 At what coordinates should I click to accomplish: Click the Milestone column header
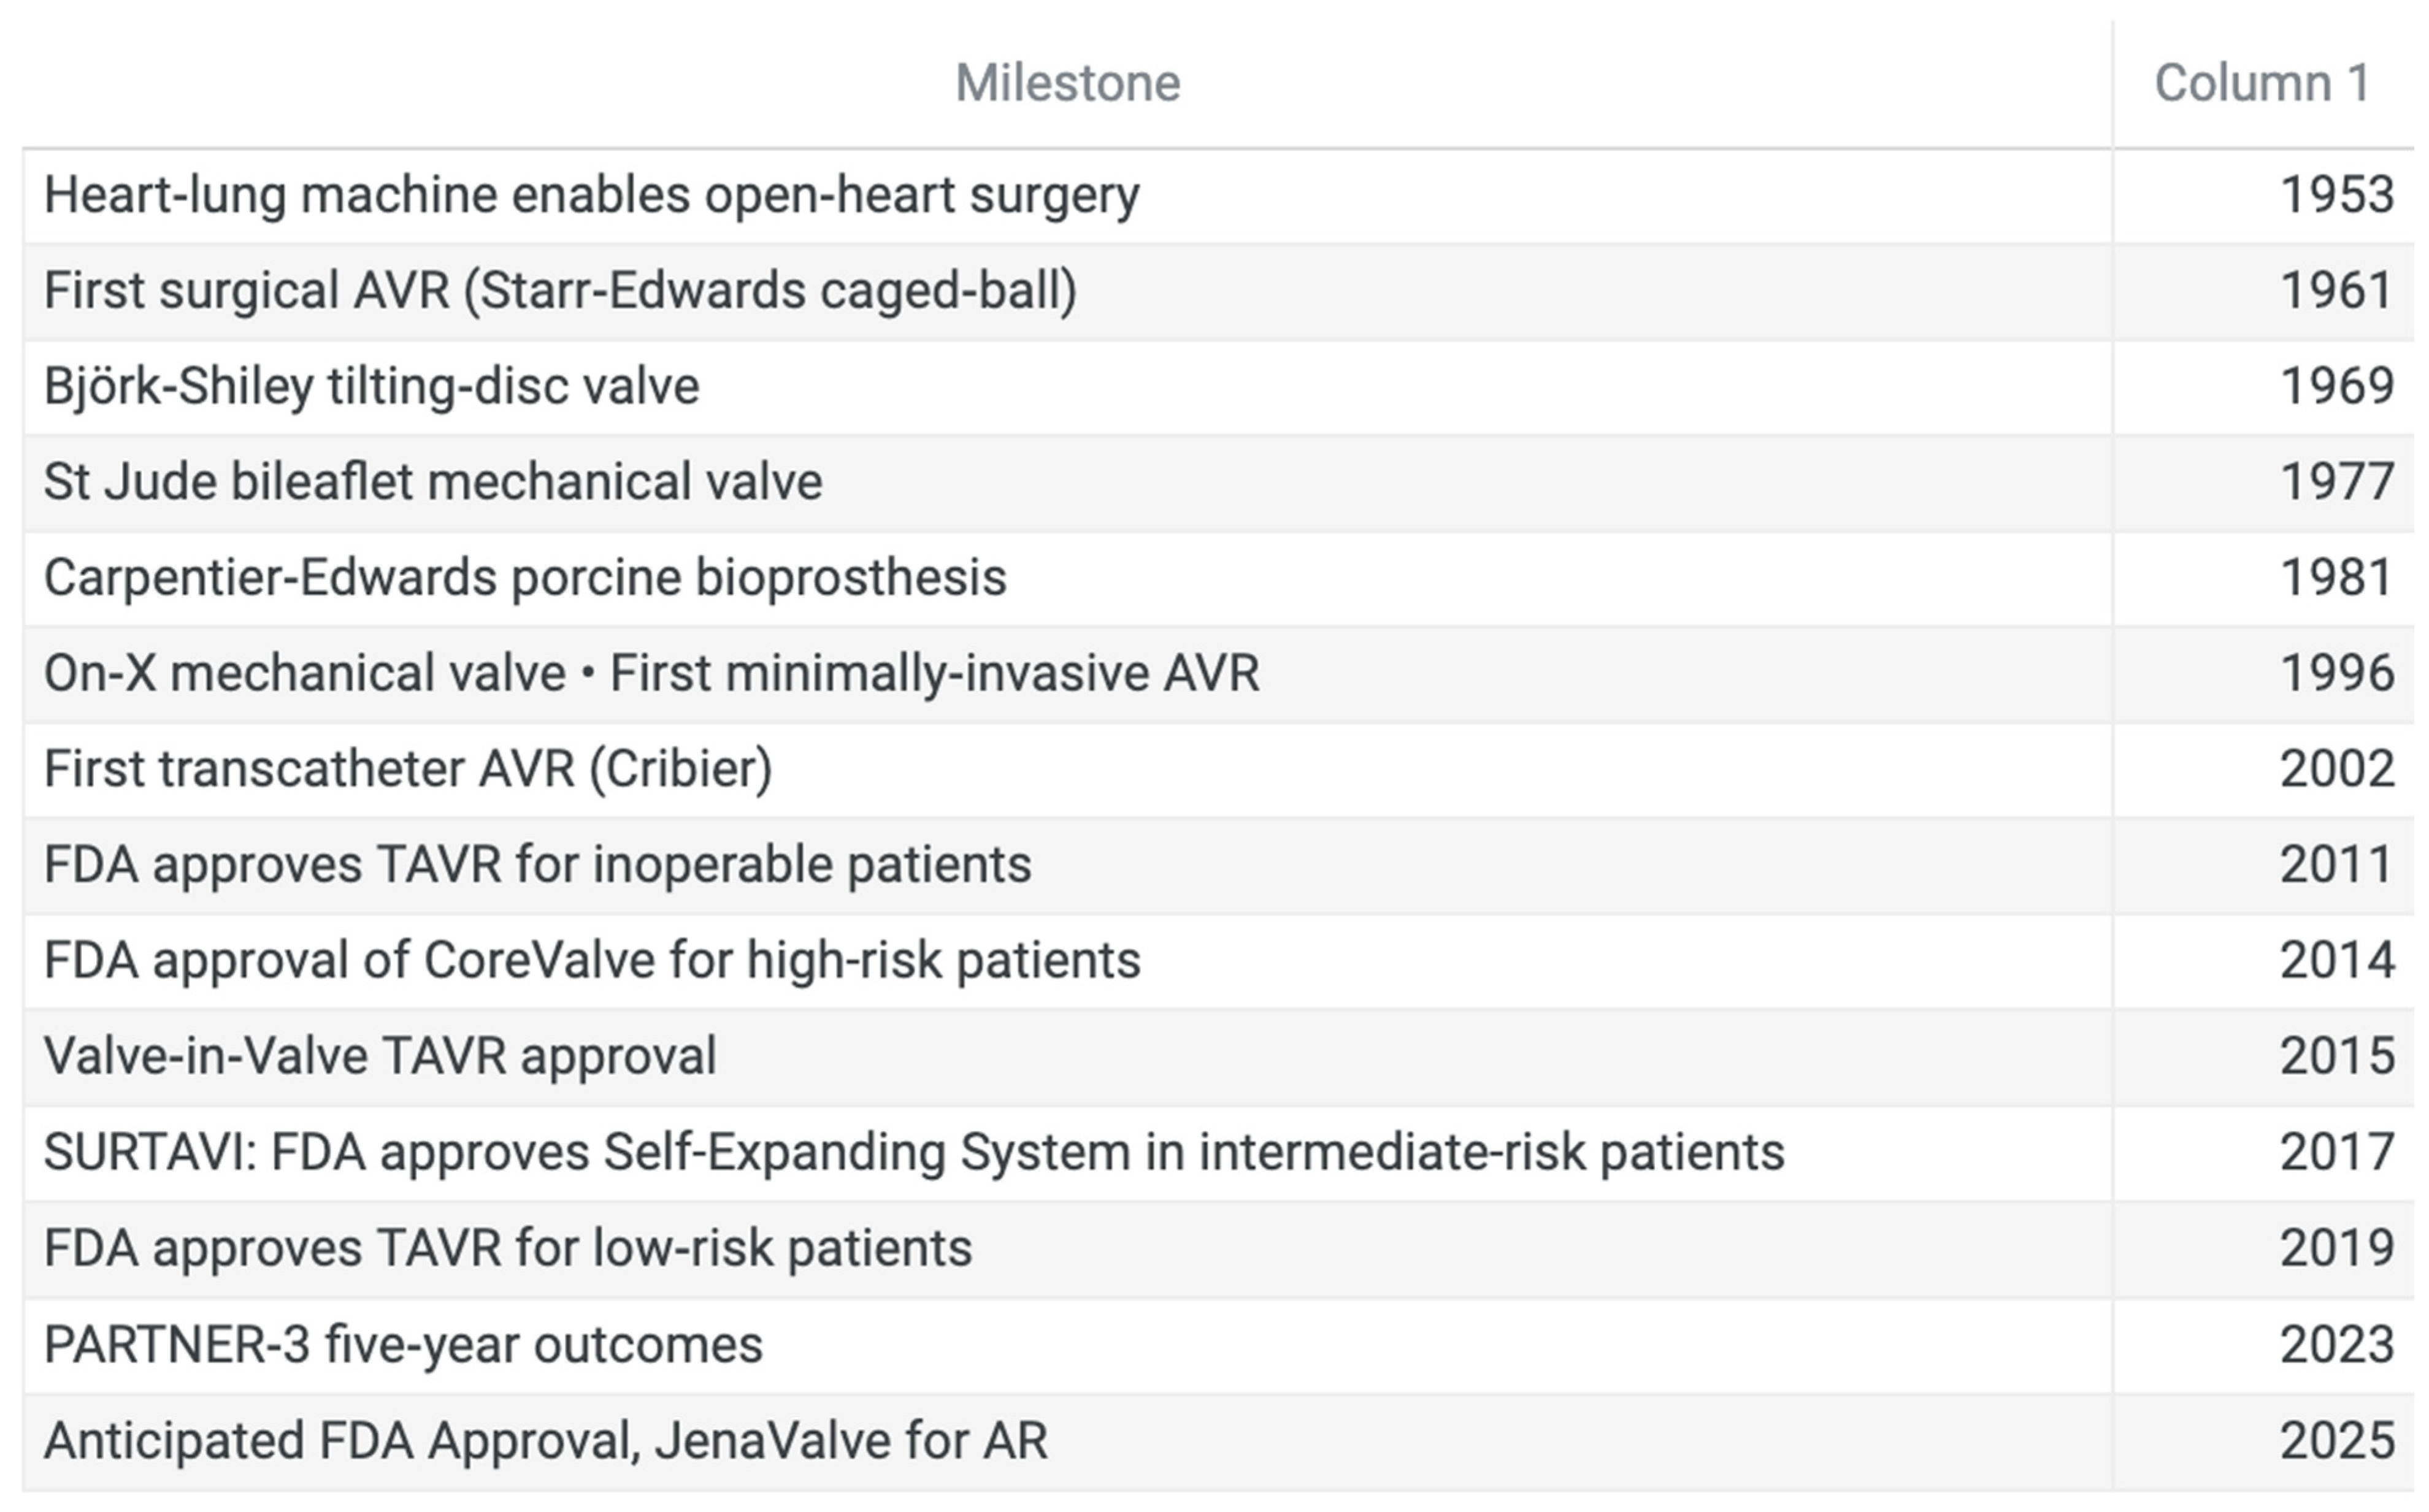click(x=1067, y=83)
